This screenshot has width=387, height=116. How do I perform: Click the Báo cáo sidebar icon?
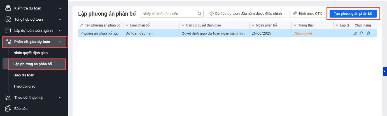tap(8, 108)
